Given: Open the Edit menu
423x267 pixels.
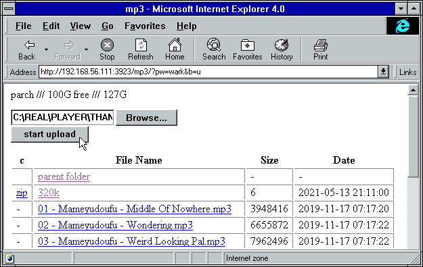Looking at the screenshot, I should point(51,26).
